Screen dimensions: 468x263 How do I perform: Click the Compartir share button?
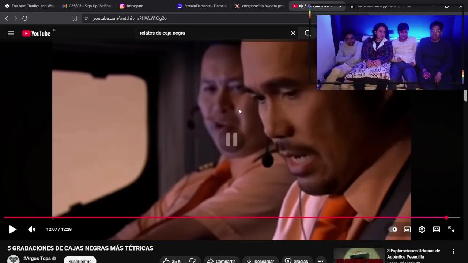[x=221, y=260]
